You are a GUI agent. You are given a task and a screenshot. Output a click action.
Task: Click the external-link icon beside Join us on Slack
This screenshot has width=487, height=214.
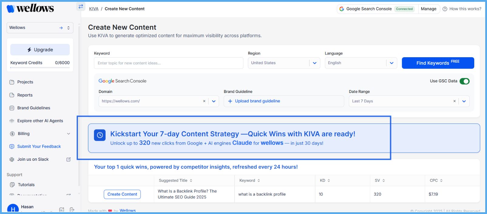69,160
